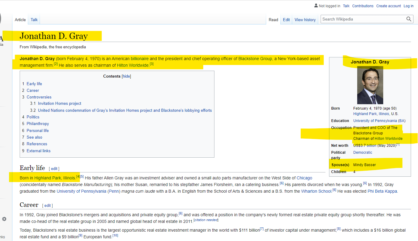Screen dimensions: 418x241
Task: Click citation [9] after $9 billion
Action: tap(80, 236)
